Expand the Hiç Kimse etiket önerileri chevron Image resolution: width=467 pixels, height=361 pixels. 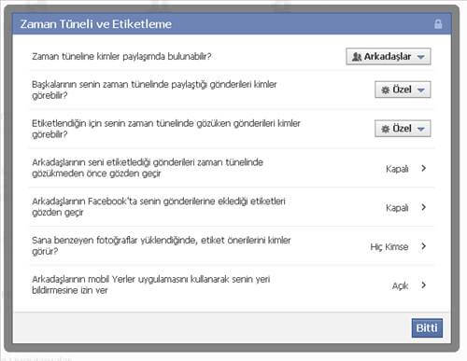[x=423, y=246]
